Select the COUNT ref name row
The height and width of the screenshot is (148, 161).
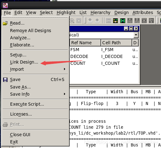click(x=78, y=63)
